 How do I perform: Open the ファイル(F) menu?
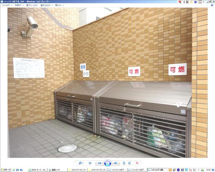pos(6,5)
